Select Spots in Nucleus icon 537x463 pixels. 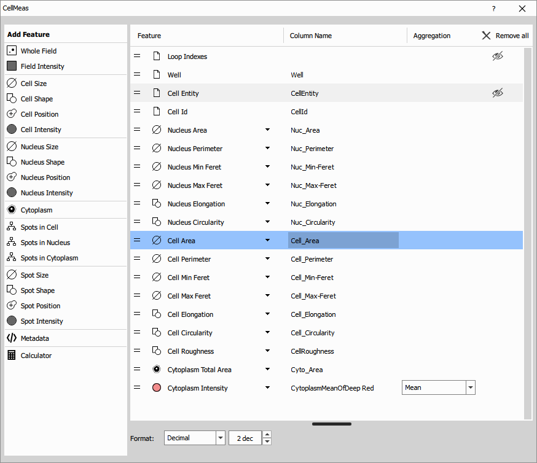point(12,243)
